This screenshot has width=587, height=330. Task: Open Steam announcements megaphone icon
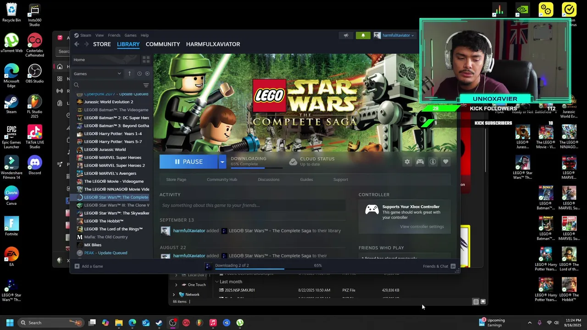pyautogui.click(x=346, y=35)
